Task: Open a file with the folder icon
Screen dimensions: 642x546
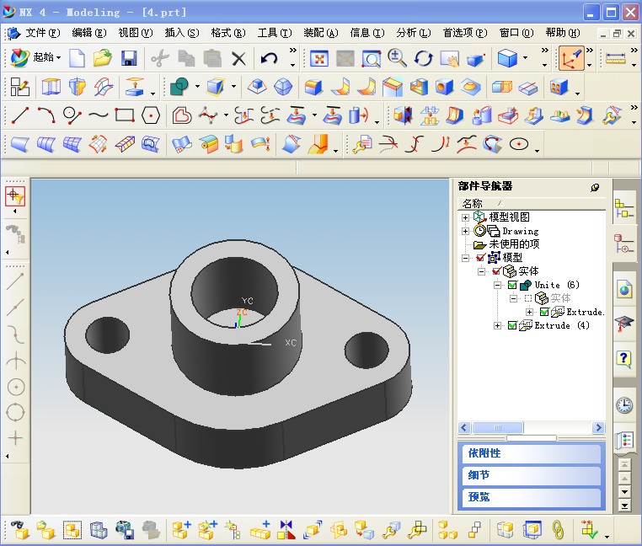Action: tap(102, 58)
